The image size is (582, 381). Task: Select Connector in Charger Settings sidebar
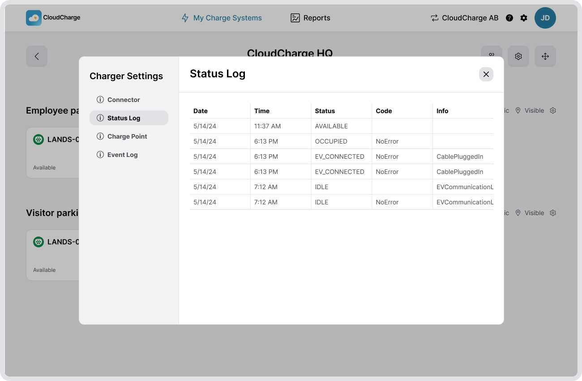(x=124, y=100)
